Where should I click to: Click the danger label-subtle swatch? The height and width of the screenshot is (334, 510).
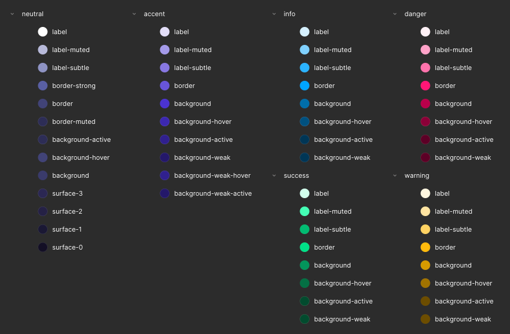click(426, 68)
